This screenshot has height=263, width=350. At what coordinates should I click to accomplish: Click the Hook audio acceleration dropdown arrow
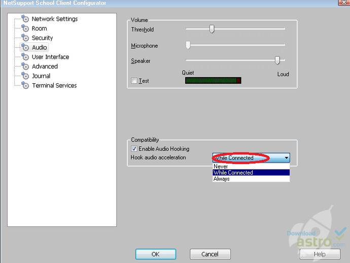[286, 158]
